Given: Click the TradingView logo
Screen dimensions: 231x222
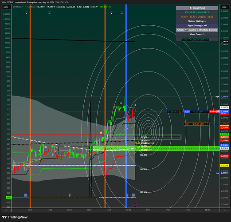Looking at the screenshot, I should pos(15,217).
